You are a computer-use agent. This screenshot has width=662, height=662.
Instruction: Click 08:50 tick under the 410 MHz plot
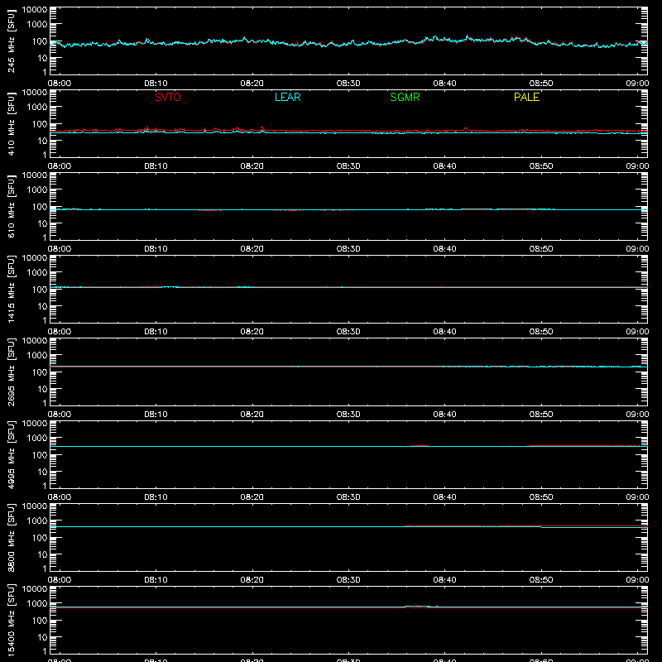541,166
